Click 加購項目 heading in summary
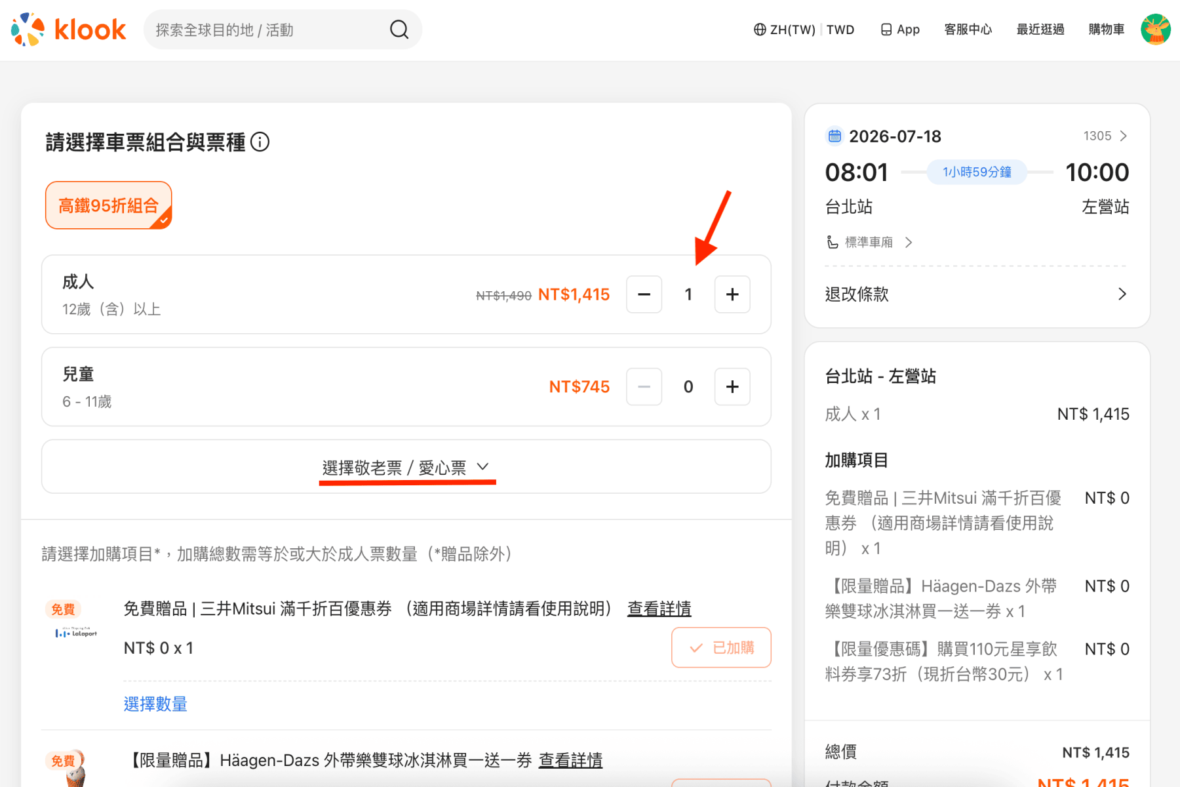Viewport: 1180px width, 787px height. 856,460
